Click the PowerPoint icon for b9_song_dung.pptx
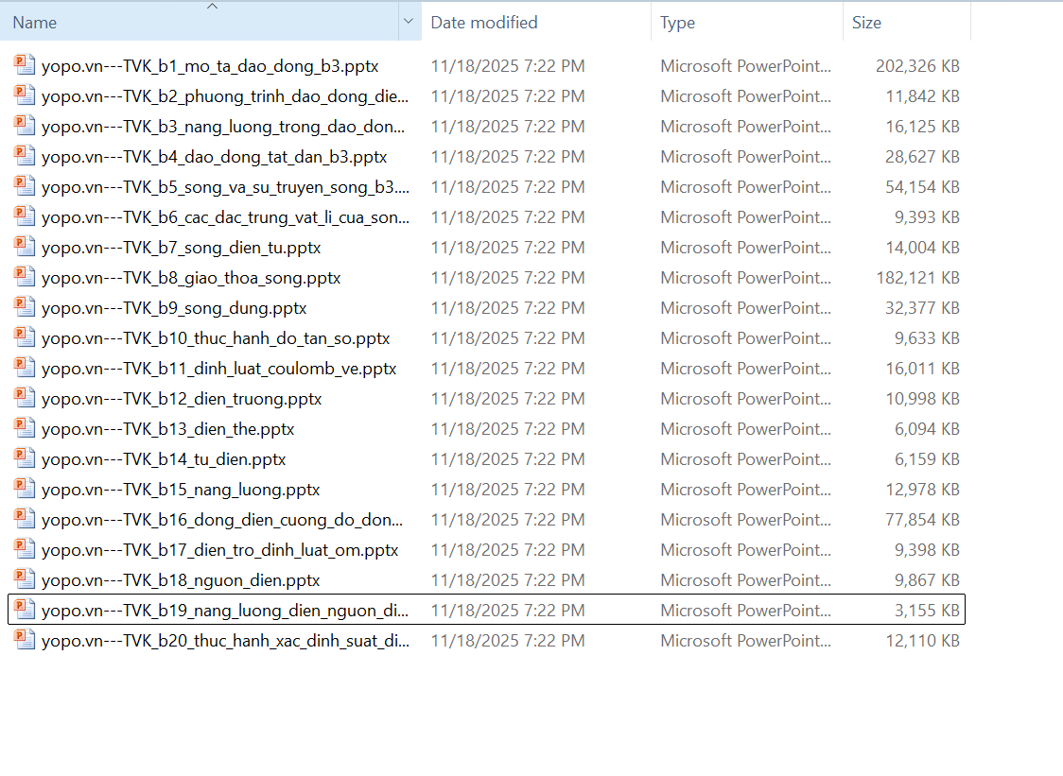The height and width of the screenshot is (776, 1063). tap(25, 308)
